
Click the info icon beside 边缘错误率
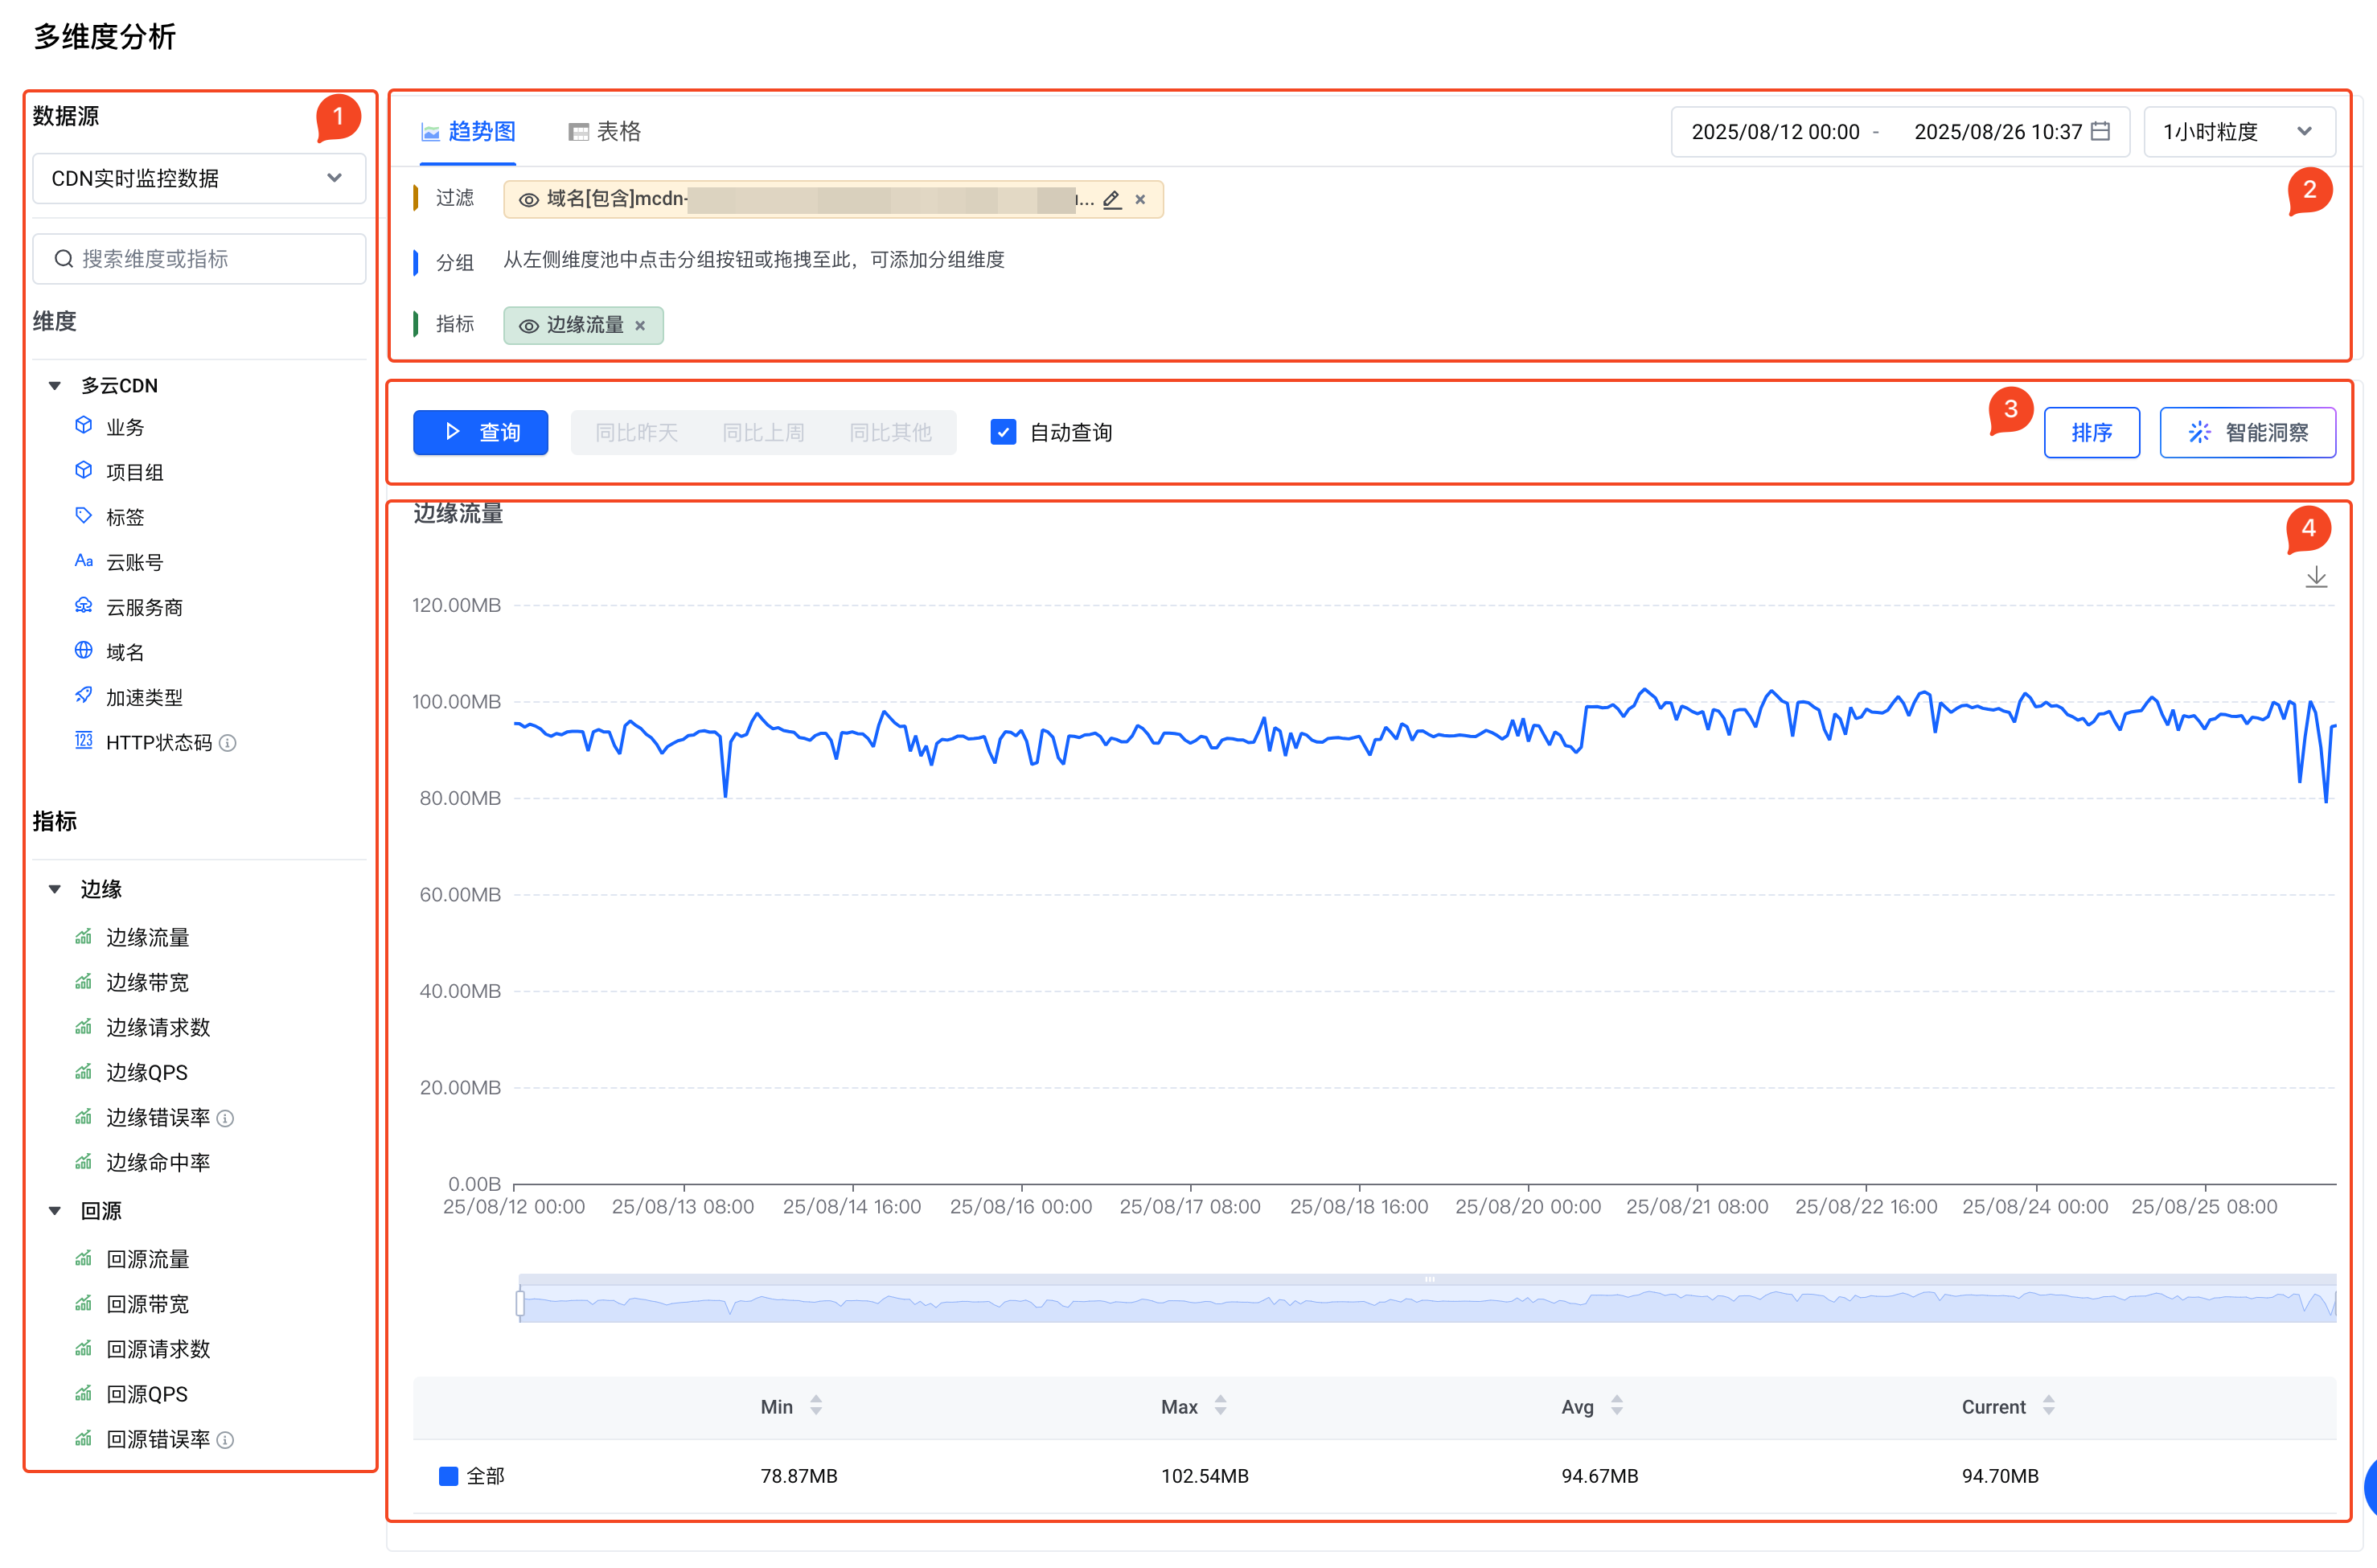226,1118
